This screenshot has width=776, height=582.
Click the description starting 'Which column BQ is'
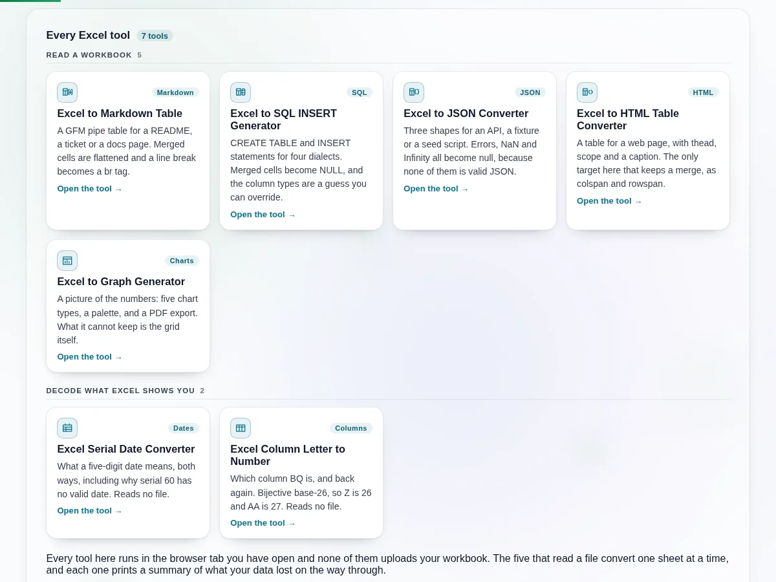coord(301,493)
